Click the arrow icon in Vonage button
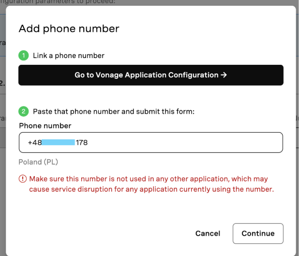299x256 pixels. click(x=224, y=75)
